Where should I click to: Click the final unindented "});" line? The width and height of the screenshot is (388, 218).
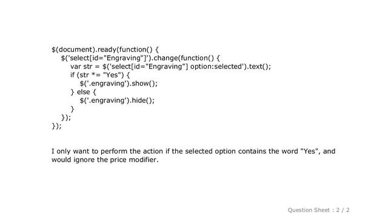pos(56,126)
